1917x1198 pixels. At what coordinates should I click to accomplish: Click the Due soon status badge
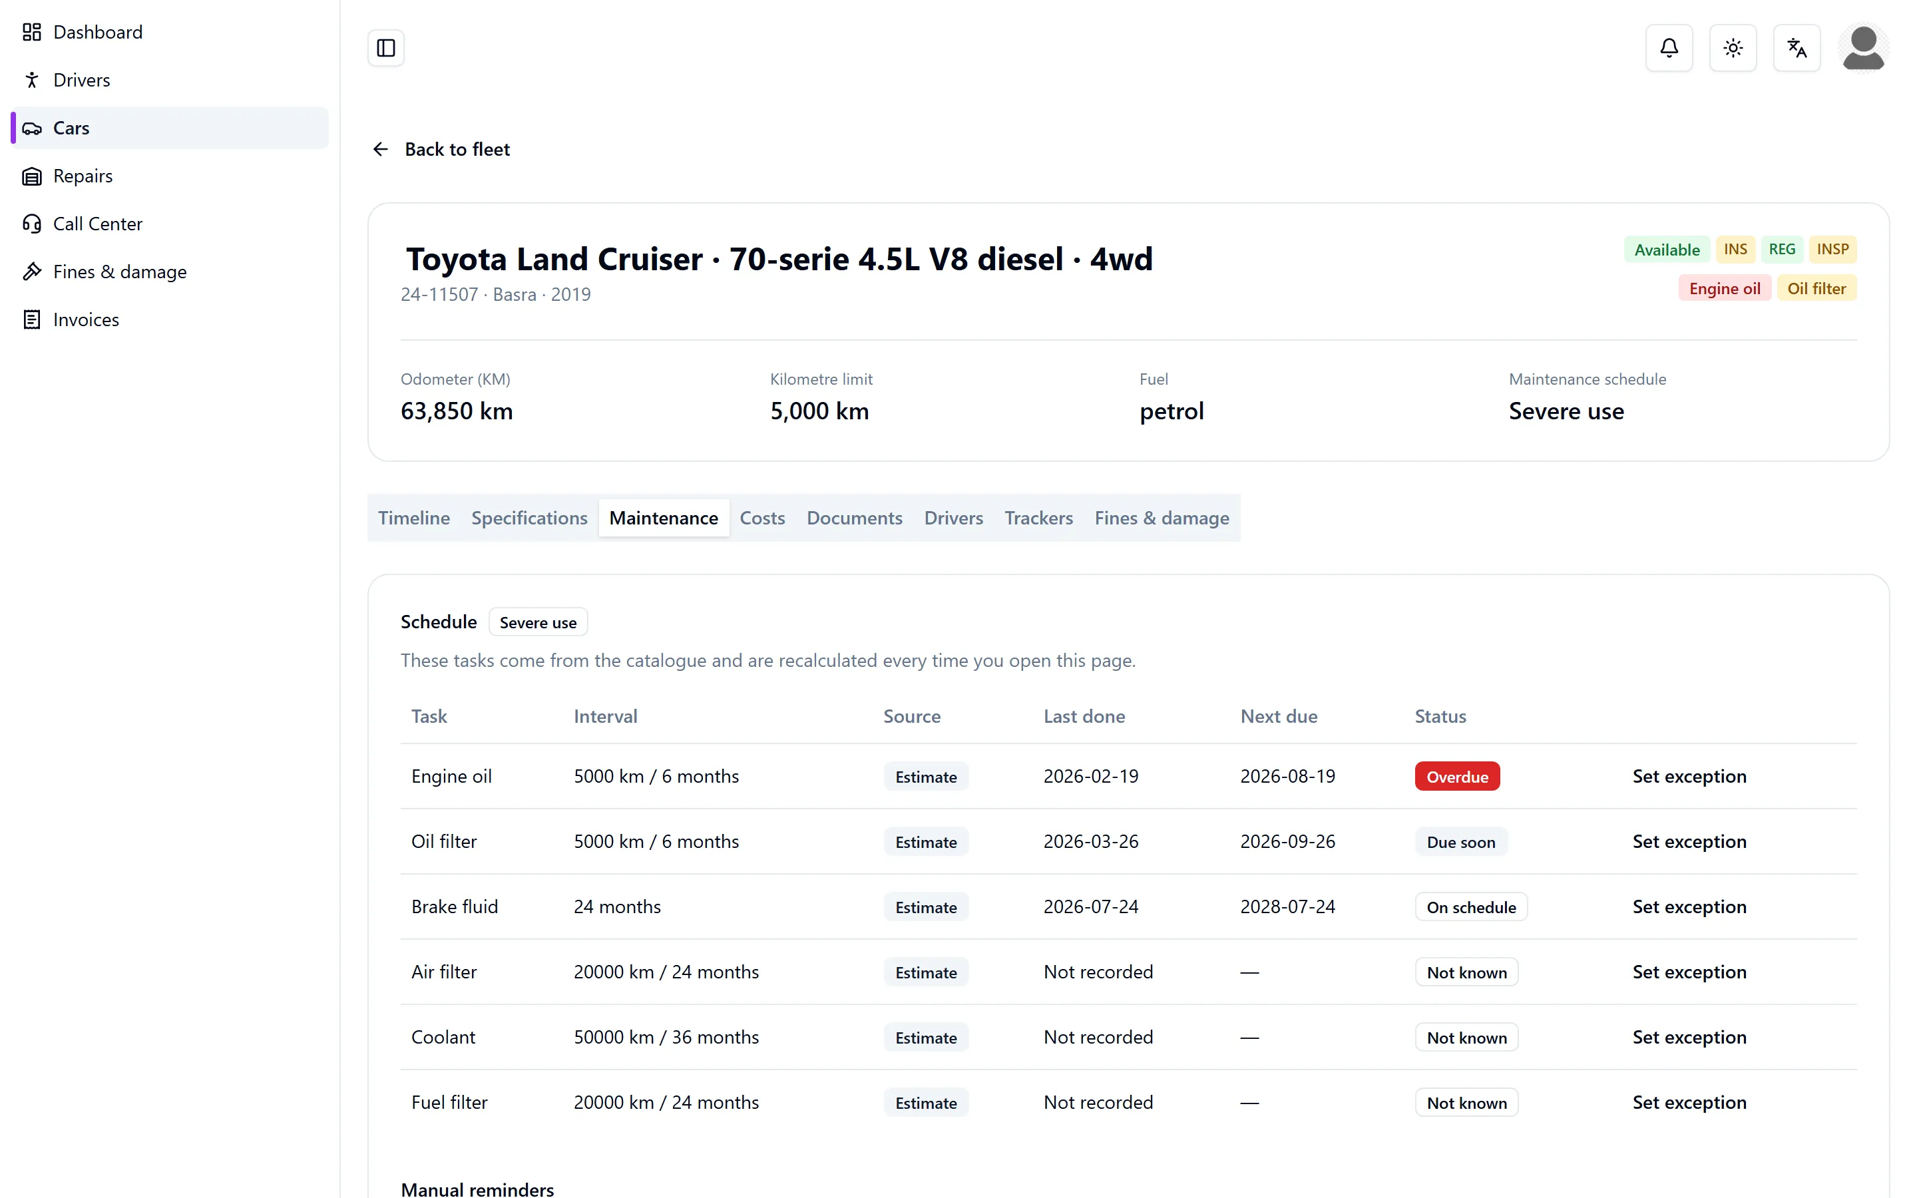[x=1461, y=841]
